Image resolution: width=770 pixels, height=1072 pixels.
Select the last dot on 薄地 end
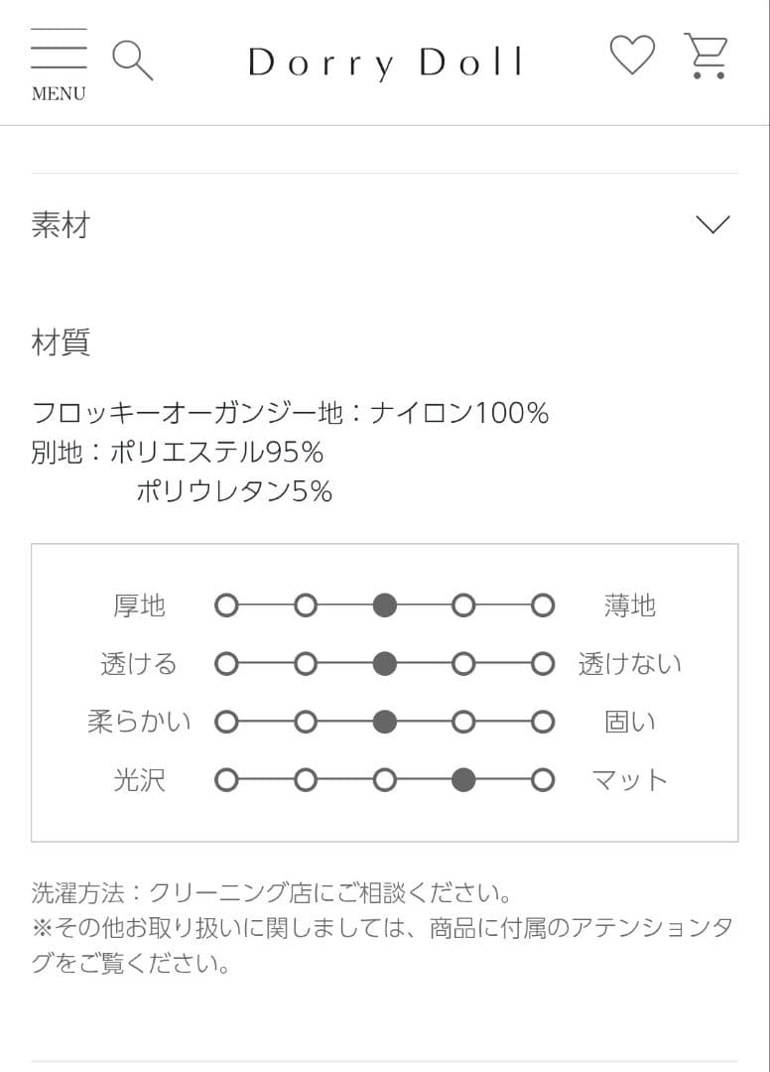click(542, 605)
